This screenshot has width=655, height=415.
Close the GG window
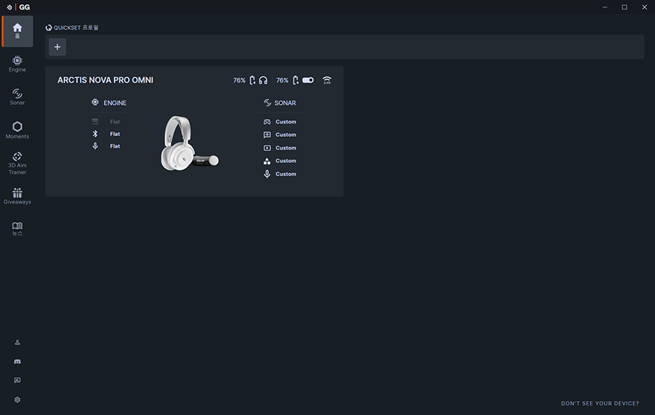pyautogui.click(x=645, y=7)
